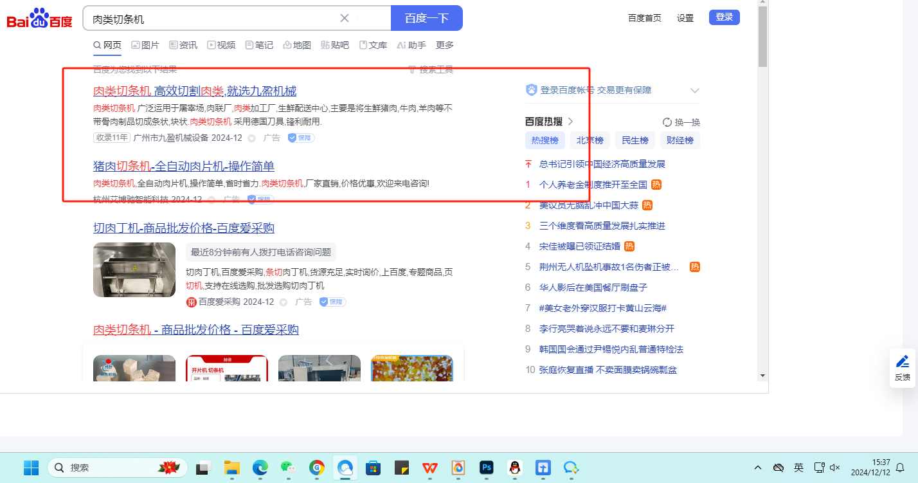918x483 pixels.
Task: Toggle the 英 input method indicator
Action: (798, 468)
